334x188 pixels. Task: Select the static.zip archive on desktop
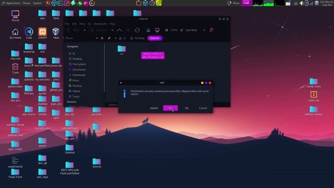314,96
